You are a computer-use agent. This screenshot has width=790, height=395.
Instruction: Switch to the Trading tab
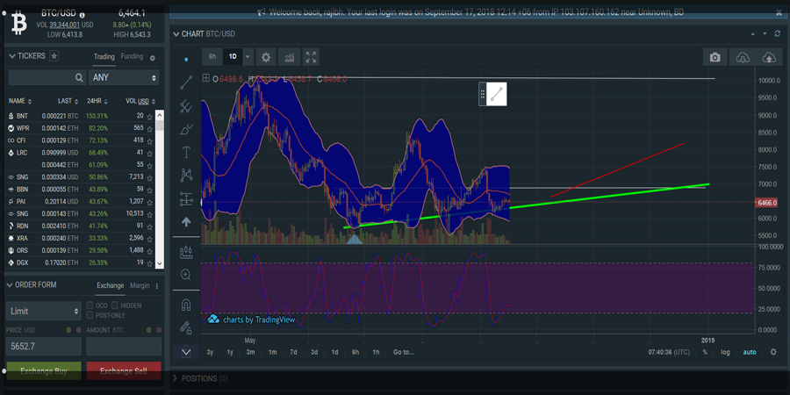(104, 57)
